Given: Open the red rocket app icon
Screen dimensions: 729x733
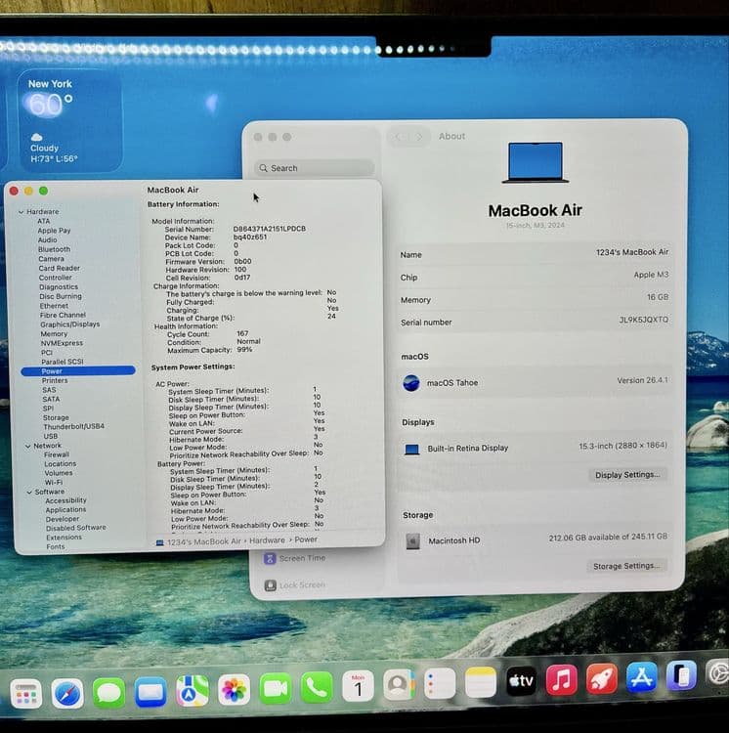Looking at the screenshot, I should 601,678.
